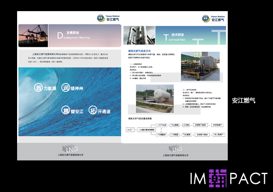Click the 开通途 slogan text
Viewport: 273px width, 192px height.
coord(104,111)
